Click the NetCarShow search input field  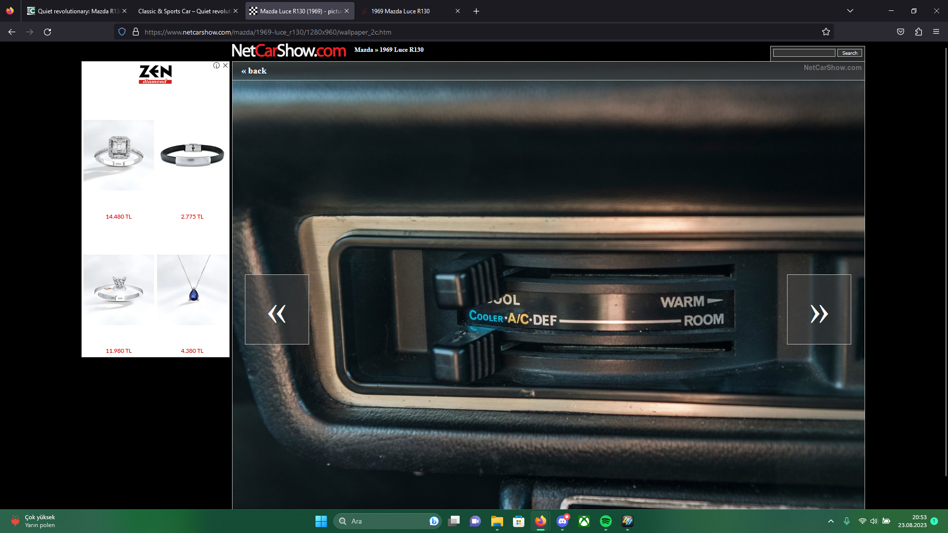pyautogui.click(x=804, y=53)
